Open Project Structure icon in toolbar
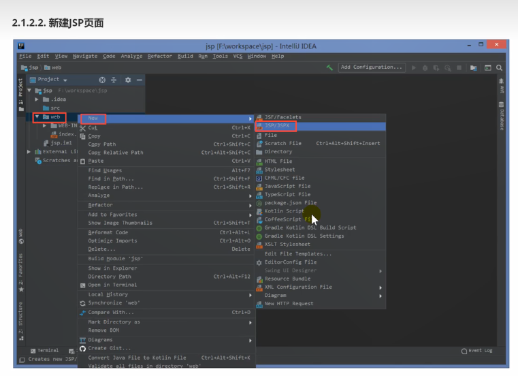Image resolution: width=518 pixels, height=376 pixels. coord(473,68)
